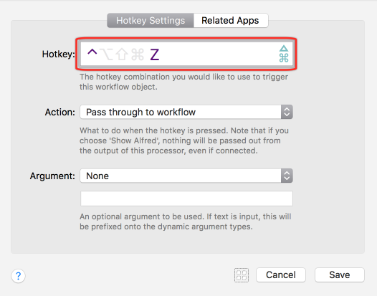Image resolution: width=377 pixels, height=296 pixels.
Task: Switch to the Related Apps tab
Action: [x=231, y=21]
